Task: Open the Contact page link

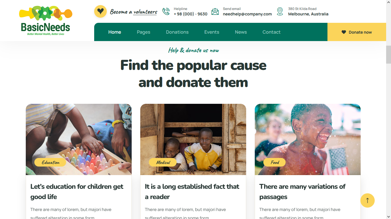Action: pyautogui.click(x=271, y=32)
